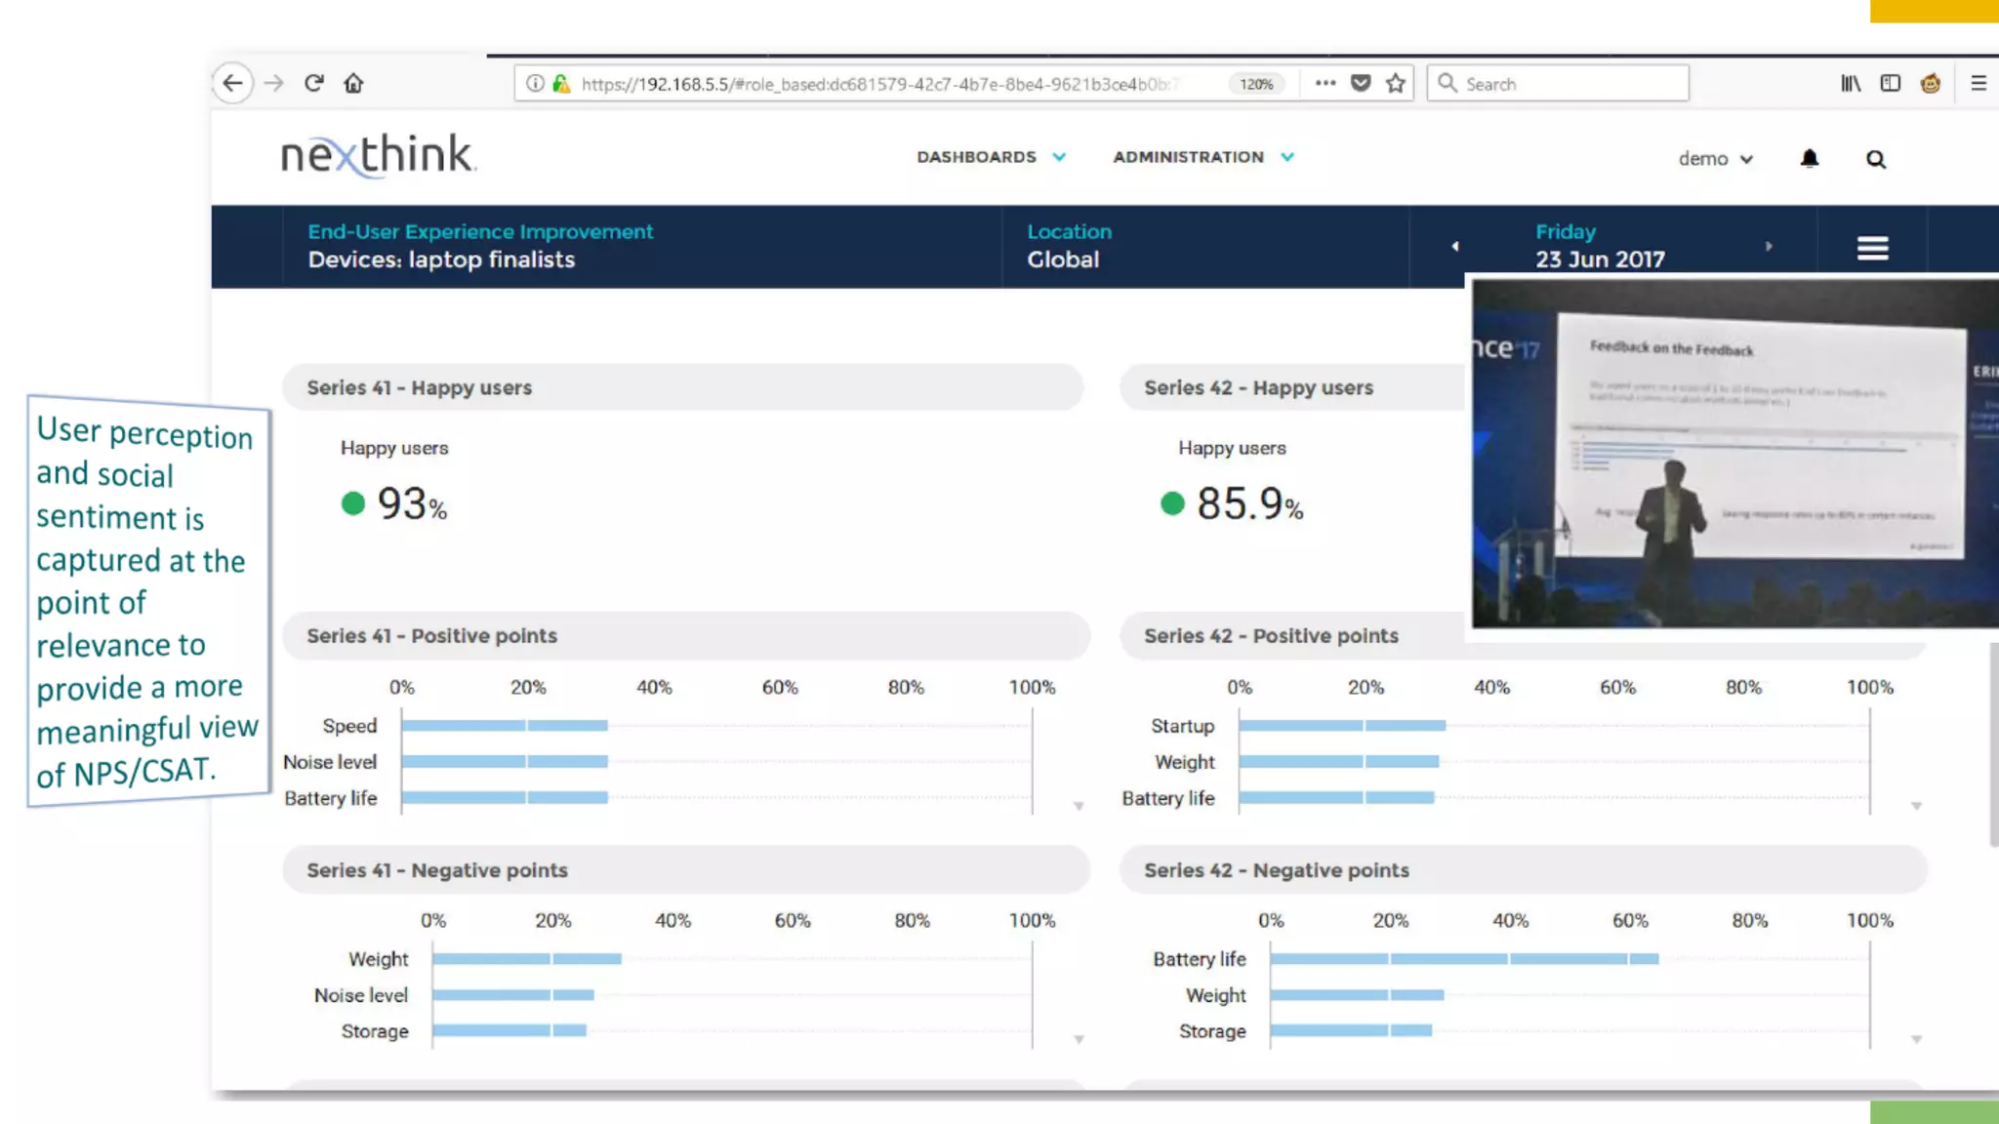The width and height of the screenshot is (1999, 1124).
Task: Click the presentation video thumbnail
Action: point(1734,454)
